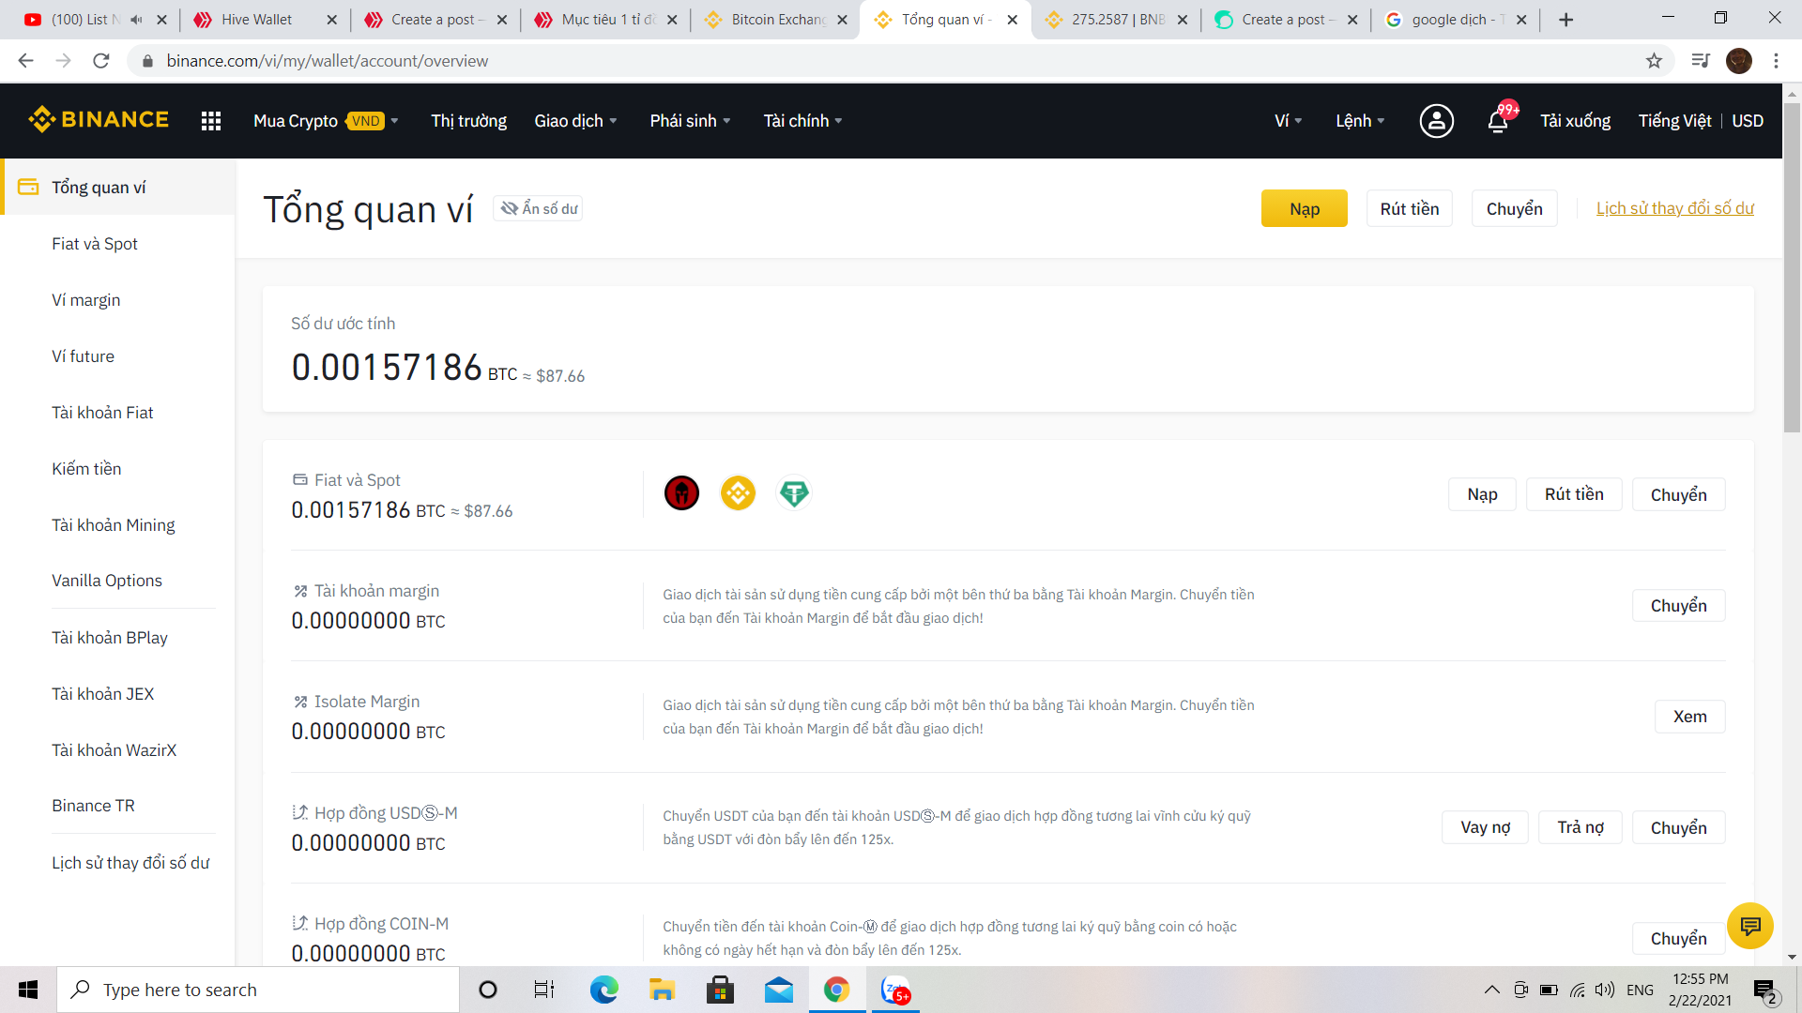Open the Mail app from the taskbar
Image resolution: width=1802 pixels, height=1013 pixels.
(x=778, y=990)
